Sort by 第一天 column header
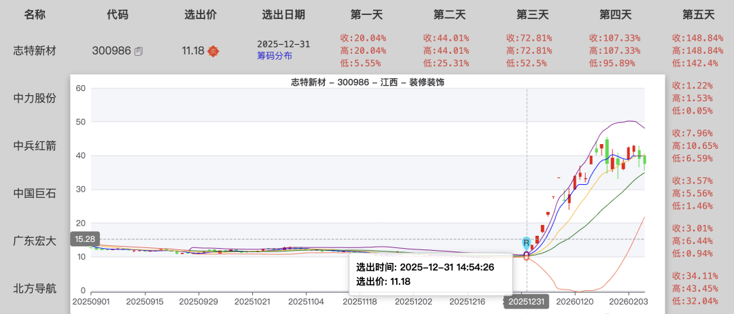 pos(367,14)
